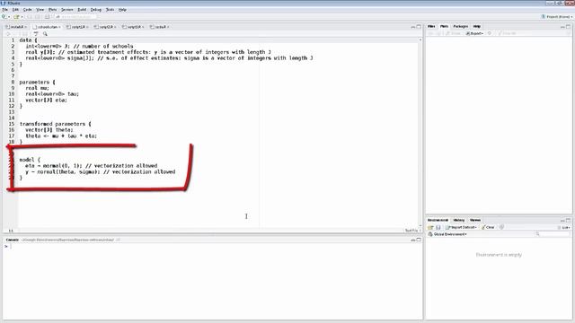Click the editor vertical scrollbar
The height and width of the screenshot is (323, 575).
[x=420, y=132]
